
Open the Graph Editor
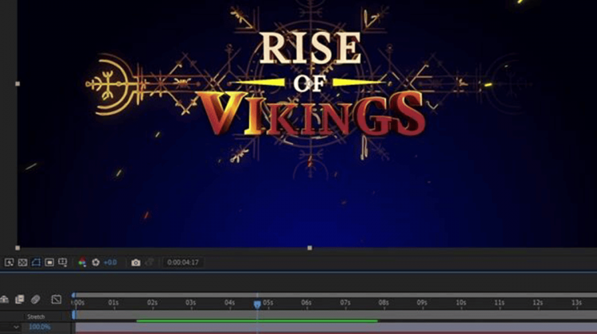pos(56,299)
